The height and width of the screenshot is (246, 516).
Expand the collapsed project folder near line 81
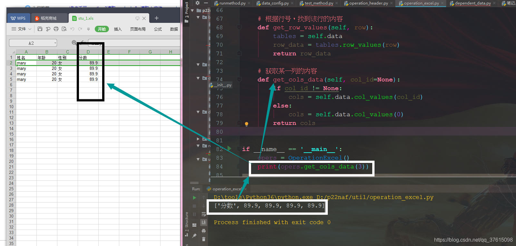click(x=198, y=139)
